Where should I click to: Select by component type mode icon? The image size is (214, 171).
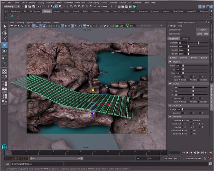tap(60, 6)
